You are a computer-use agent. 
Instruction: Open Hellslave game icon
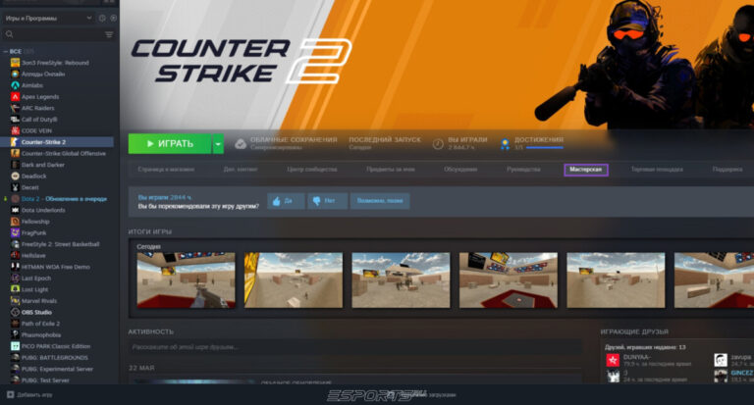[15, 256]
